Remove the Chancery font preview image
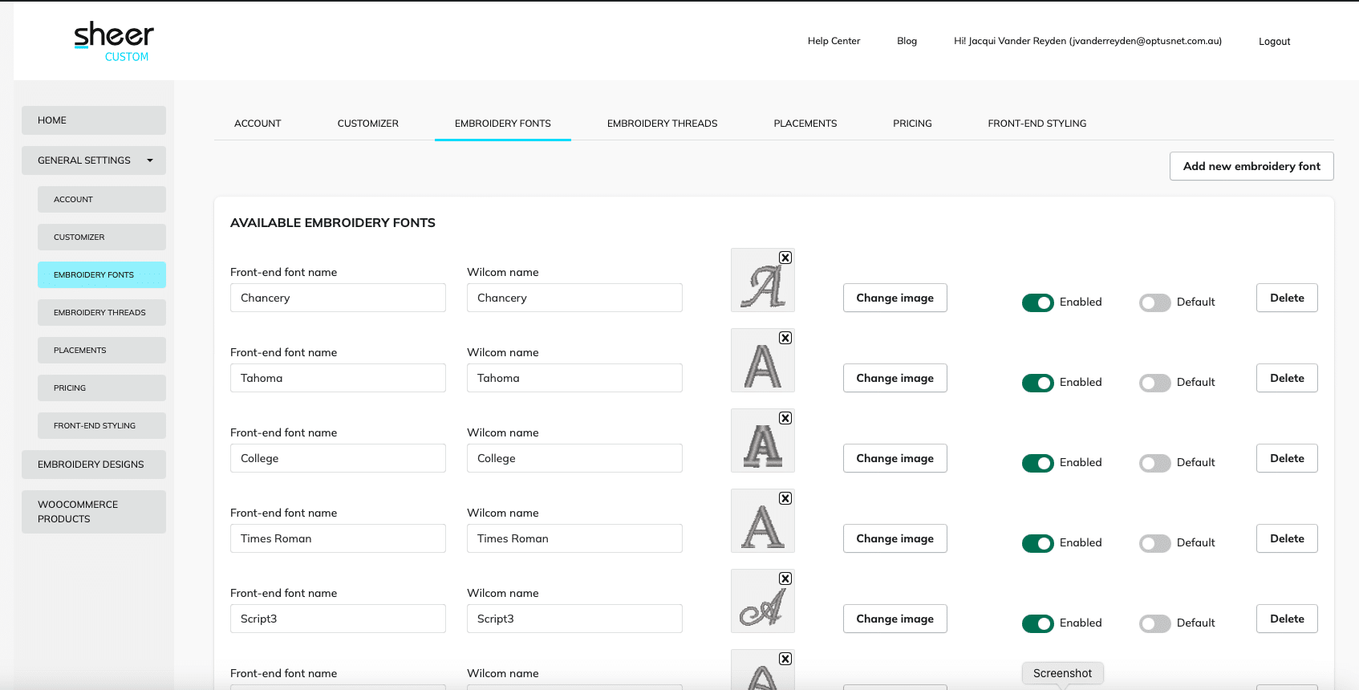Viewport: 1359px width, 690px height. (785, 258)
